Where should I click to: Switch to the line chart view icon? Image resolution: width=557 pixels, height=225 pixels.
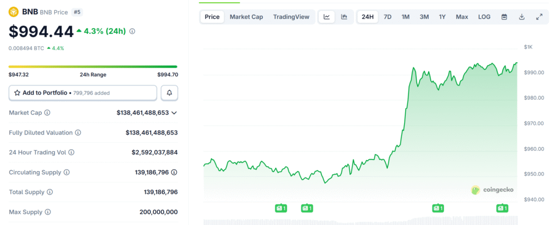click(326, 17)
